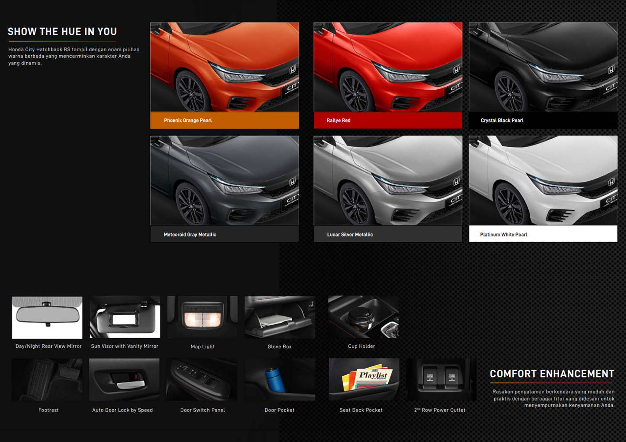626x442 pixels.
Task: Open the Door Pocket photo
Action: click(x=280, y=380)
